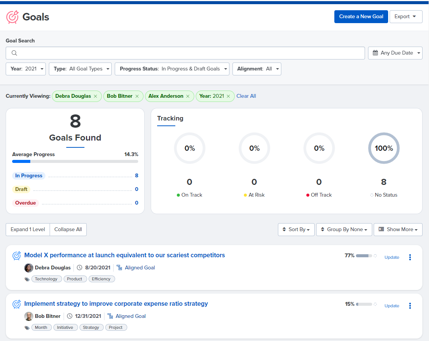Viewport: 429px width, 341px height.
Task: Click the 77% progress bar on Model X goal
Action: point(364,256)
